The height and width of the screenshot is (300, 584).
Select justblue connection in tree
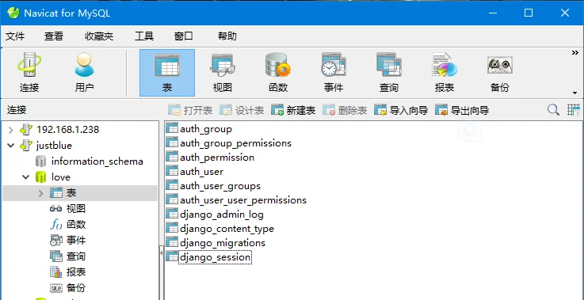pos(54,146)
